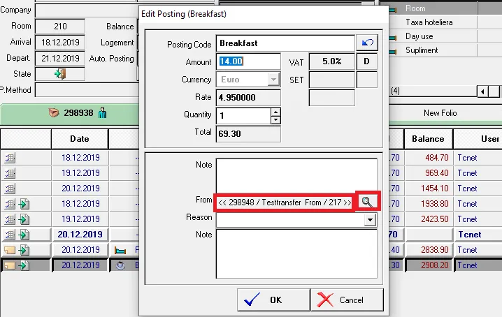
Task: Click balance value 969.40
Action: click(437, 172)
